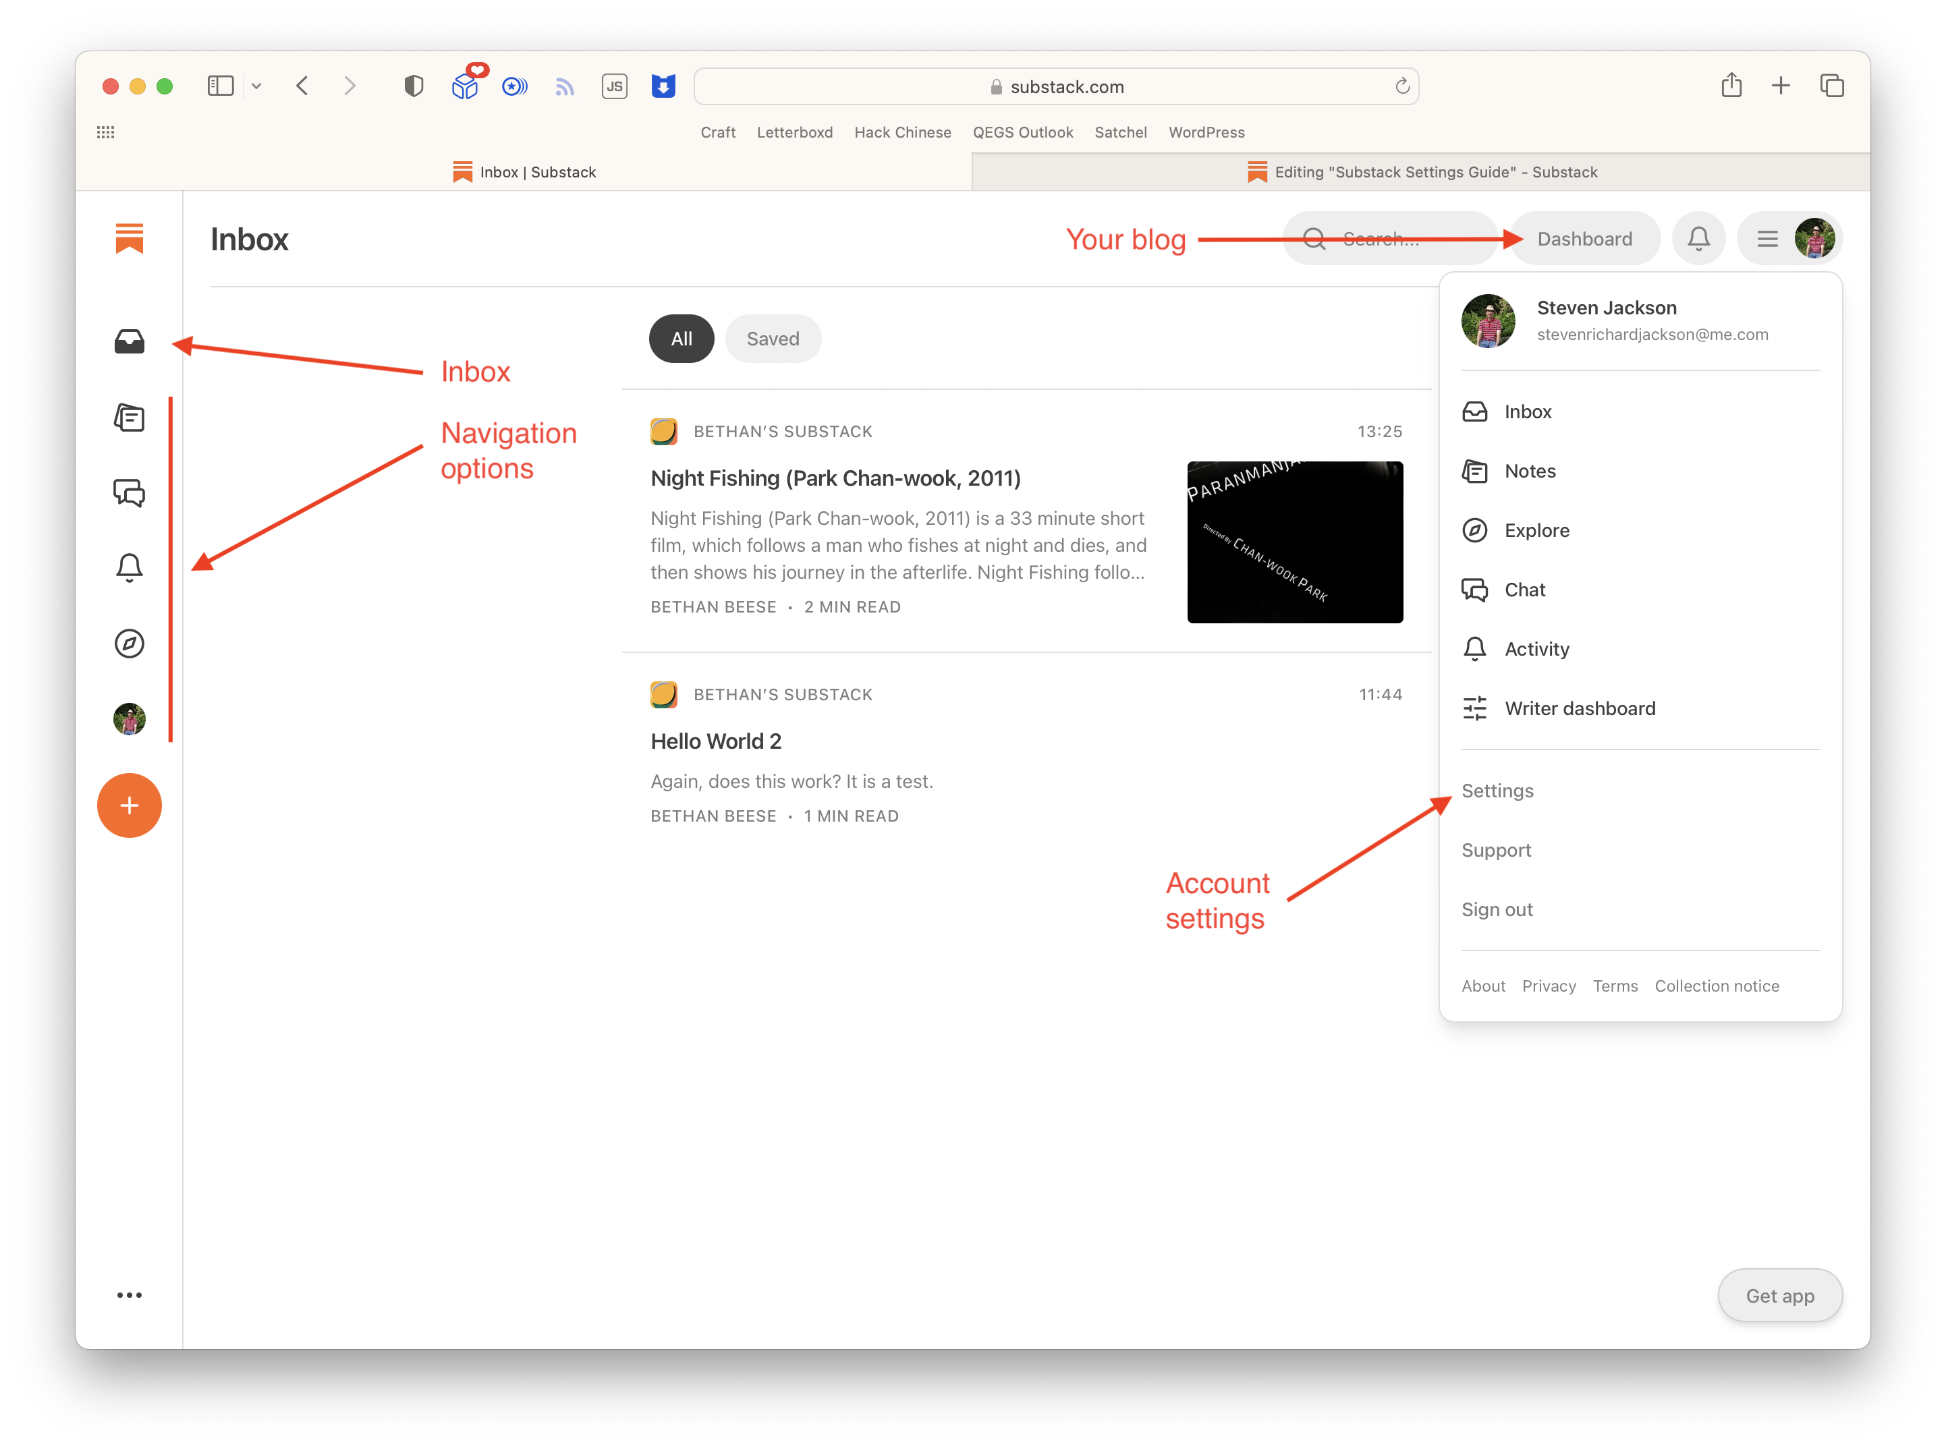This screenshot has height=1449, width=1946.
Task: Open Notes from the left sidebar icon
Action: 129,418
